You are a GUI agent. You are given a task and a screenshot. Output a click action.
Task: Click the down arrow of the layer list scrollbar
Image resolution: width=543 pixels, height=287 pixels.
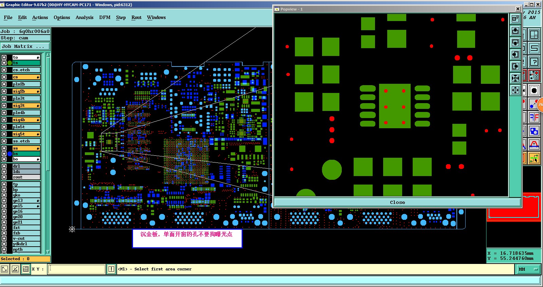coord(48,252)
